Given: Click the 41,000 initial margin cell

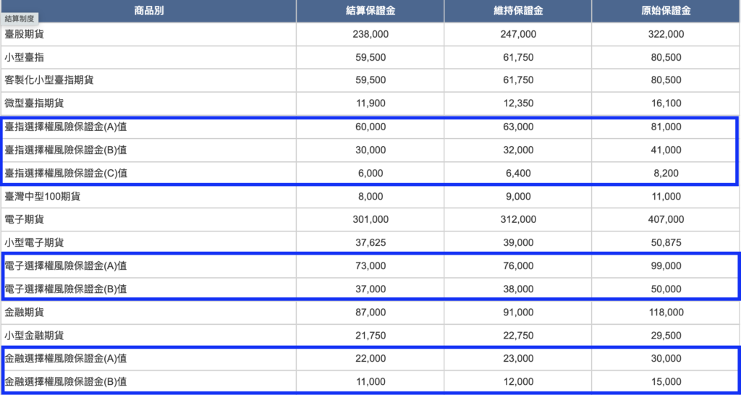Looking at the screenshot, I should pos(666,150).
